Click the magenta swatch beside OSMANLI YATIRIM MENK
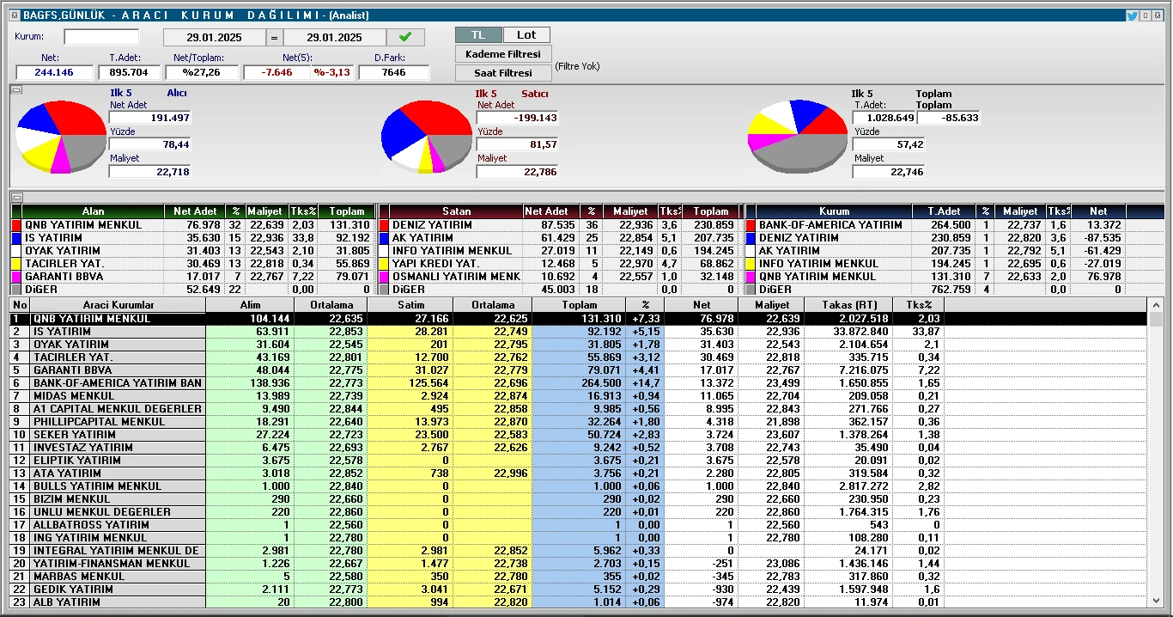The image size is (1173, 617). pos(384,277)
